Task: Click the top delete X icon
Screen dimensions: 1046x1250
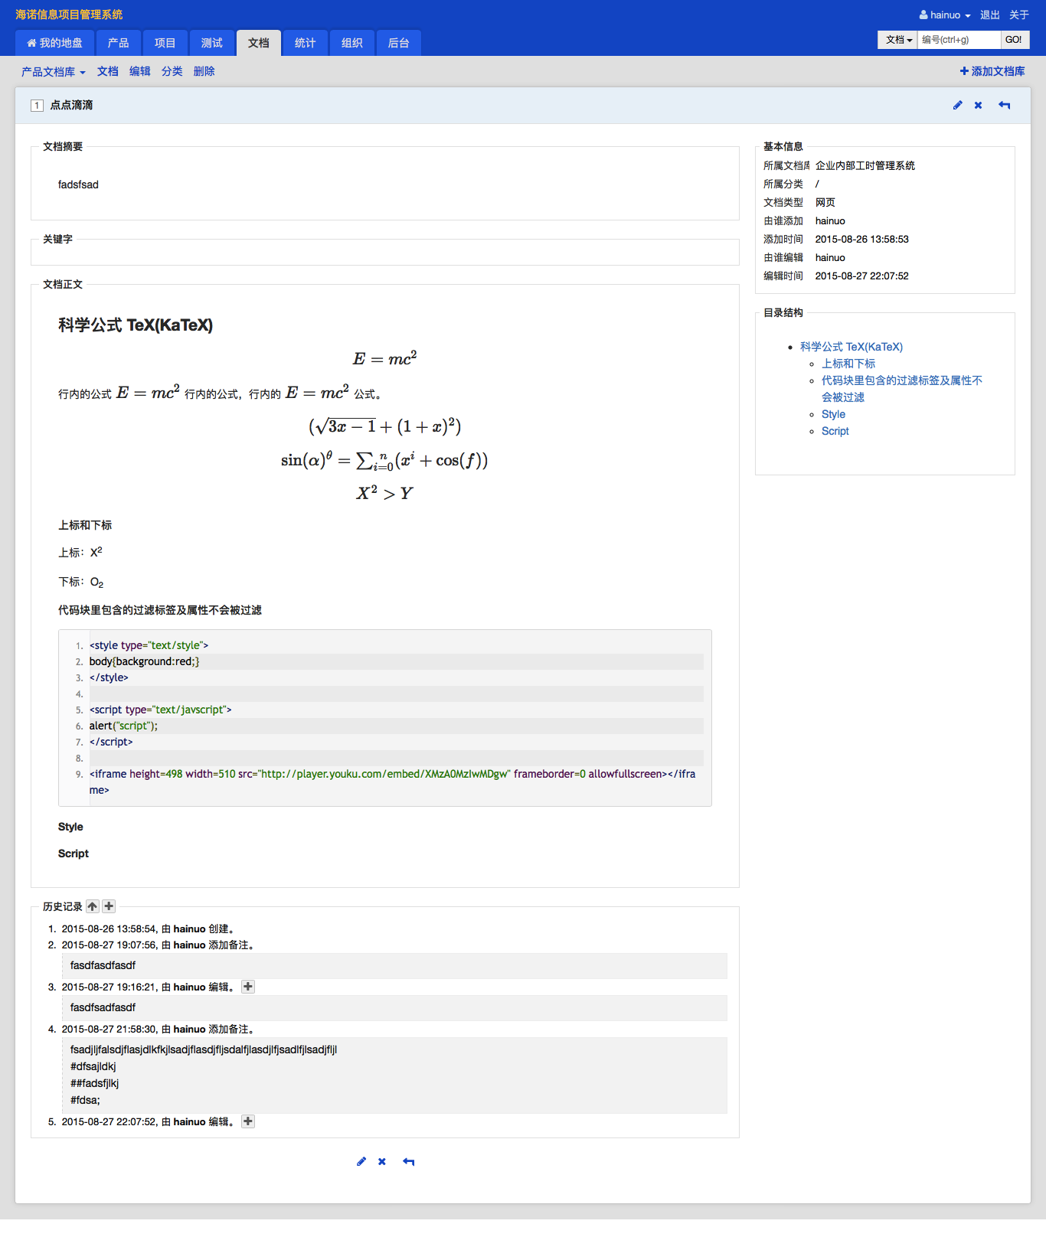Action: (978, 106)
